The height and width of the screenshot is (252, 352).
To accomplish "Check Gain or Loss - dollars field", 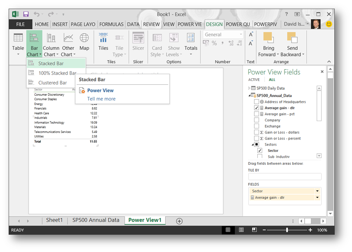I will (x=256, y=132).
